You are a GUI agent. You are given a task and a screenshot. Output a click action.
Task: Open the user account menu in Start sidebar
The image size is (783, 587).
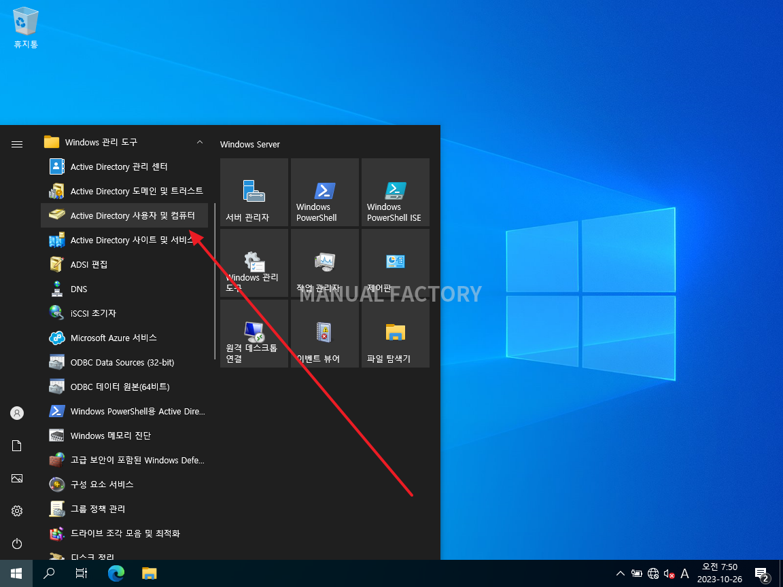pyautogui.click(x=17, y=413)
